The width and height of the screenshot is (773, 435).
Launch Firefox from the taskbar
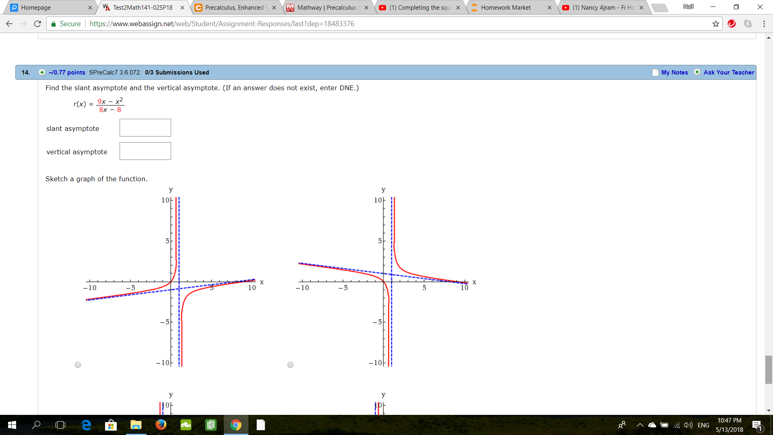click(161, 425)
